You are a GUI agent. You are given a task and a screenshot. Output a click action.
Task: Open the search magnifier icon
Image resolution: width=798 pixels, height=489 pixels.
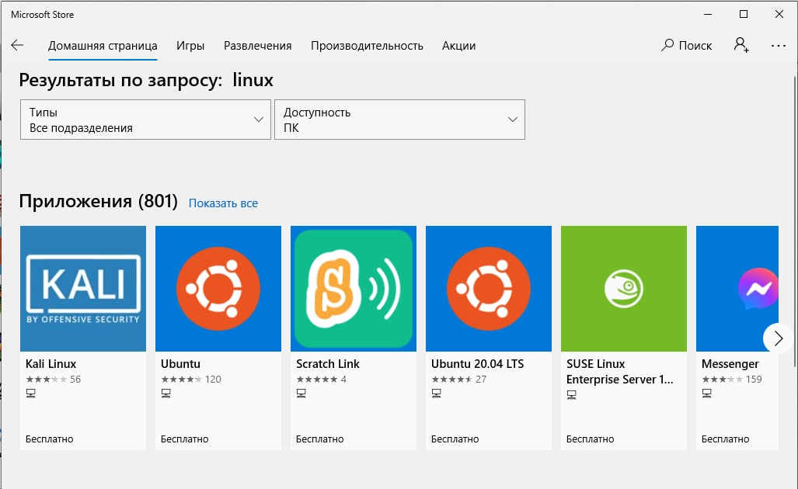click(667, 45)
